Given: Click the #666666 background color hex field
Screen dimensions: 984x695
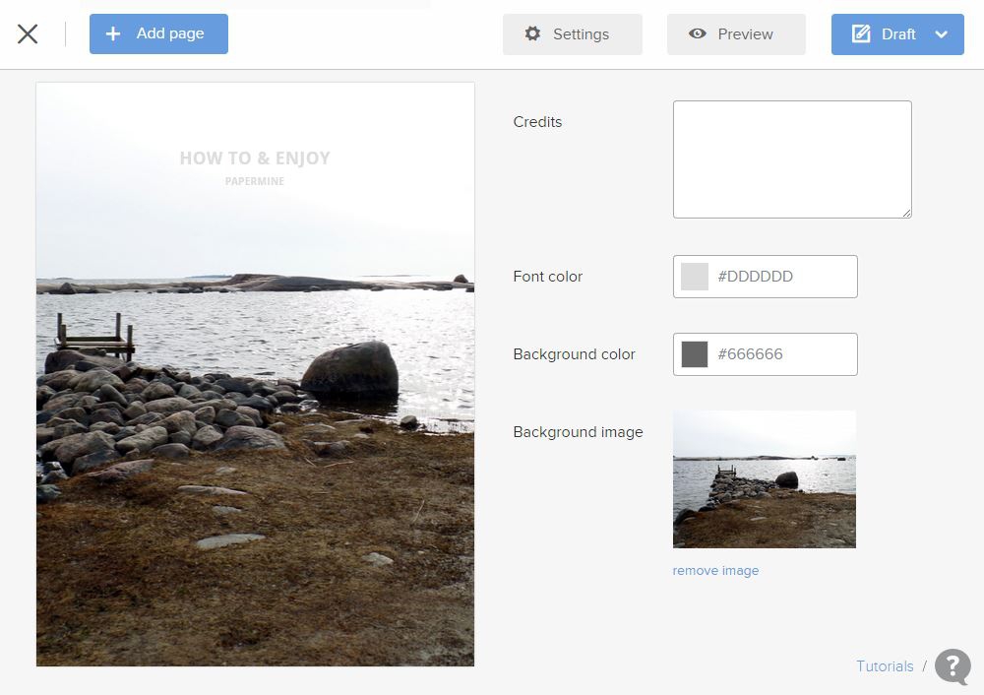Looking at the screenshot, I should point(781,354).
